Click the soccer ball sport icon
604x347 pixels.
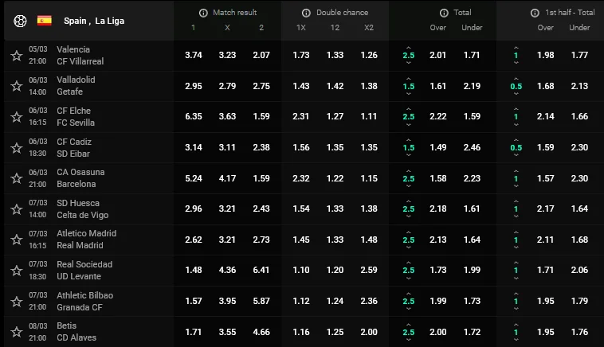(20, 20)
